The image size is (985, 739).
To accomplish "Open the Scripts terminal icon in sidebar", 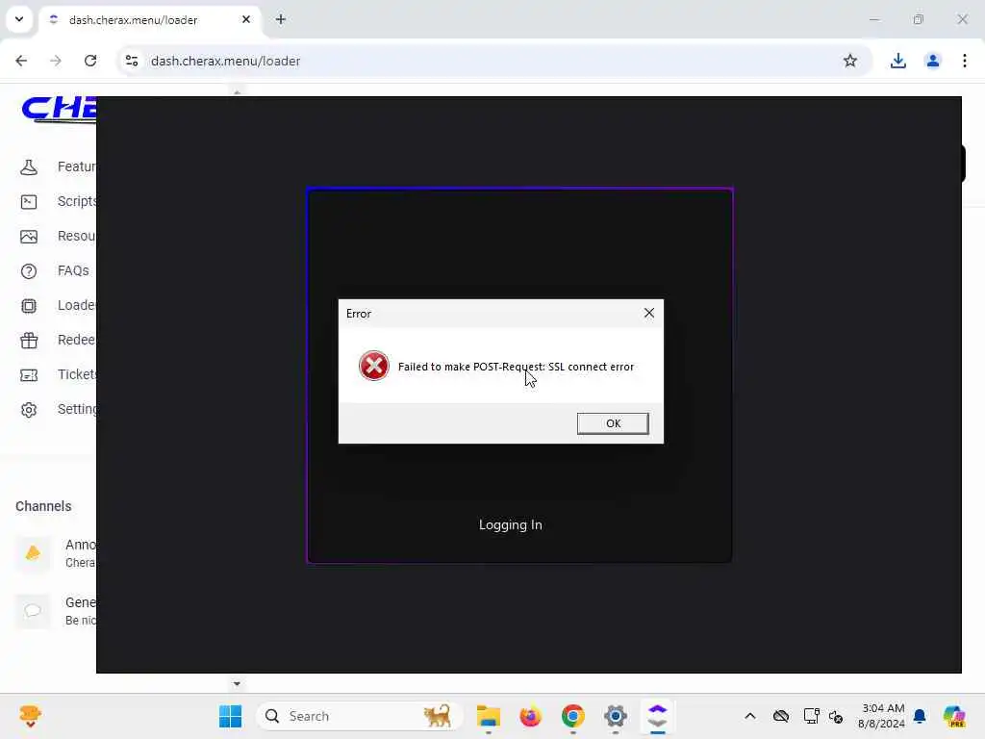I will [x=29, y=202].
